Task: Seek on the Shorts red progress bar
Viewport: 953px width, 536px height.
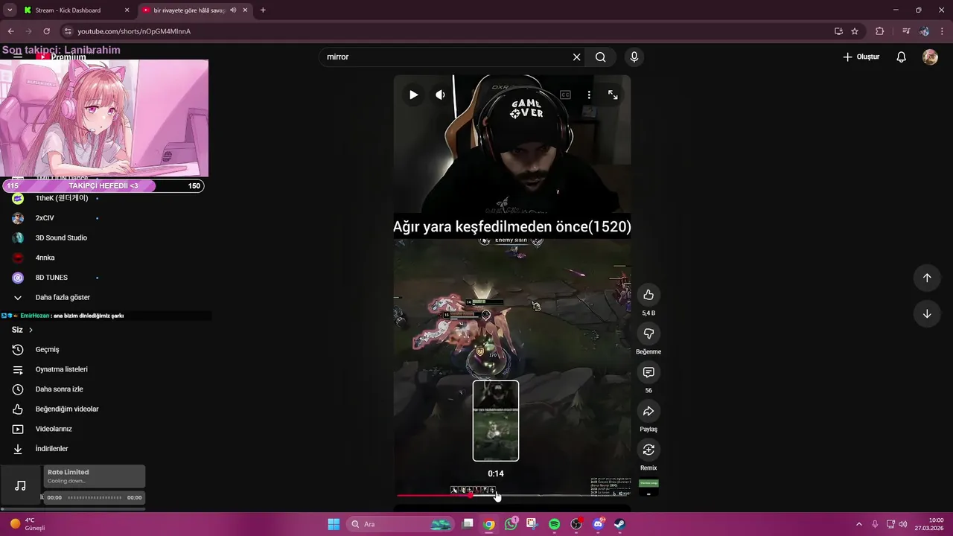Action: (514, 495)
